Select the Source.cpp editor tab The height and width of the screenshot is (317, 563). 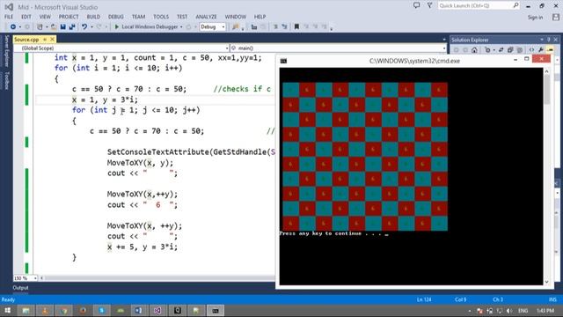coord(26,40)
